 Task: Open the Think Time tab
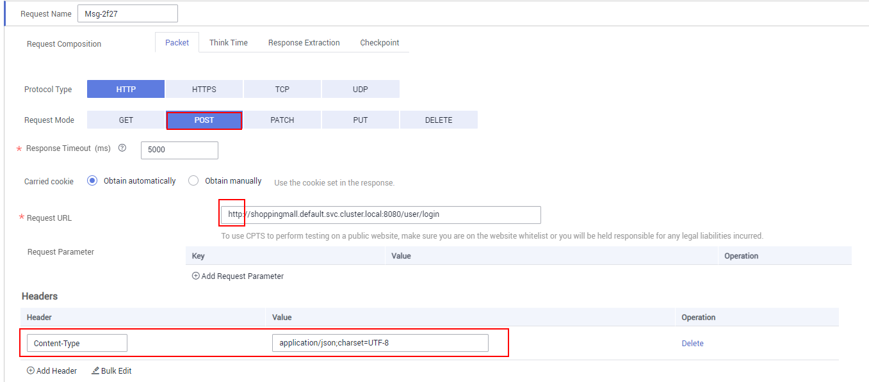[229, 43]
